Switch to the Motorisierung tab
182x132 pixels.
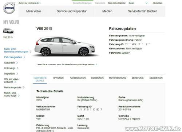tap(118, 78)
